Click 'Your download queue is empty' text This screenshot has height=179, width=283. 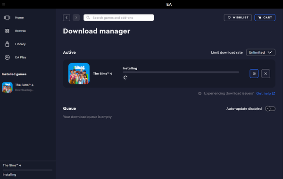87,117
